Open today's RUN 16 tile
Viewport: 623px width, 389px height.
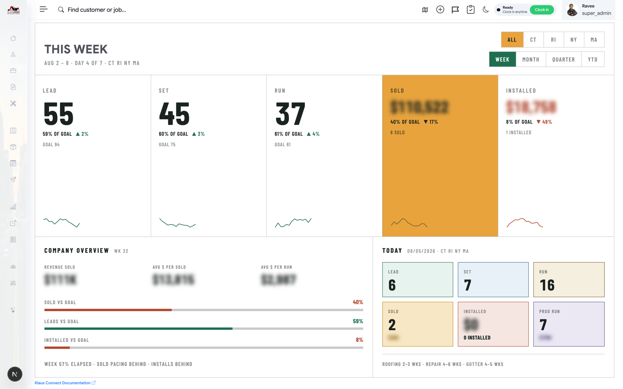[x=569, y=280]
